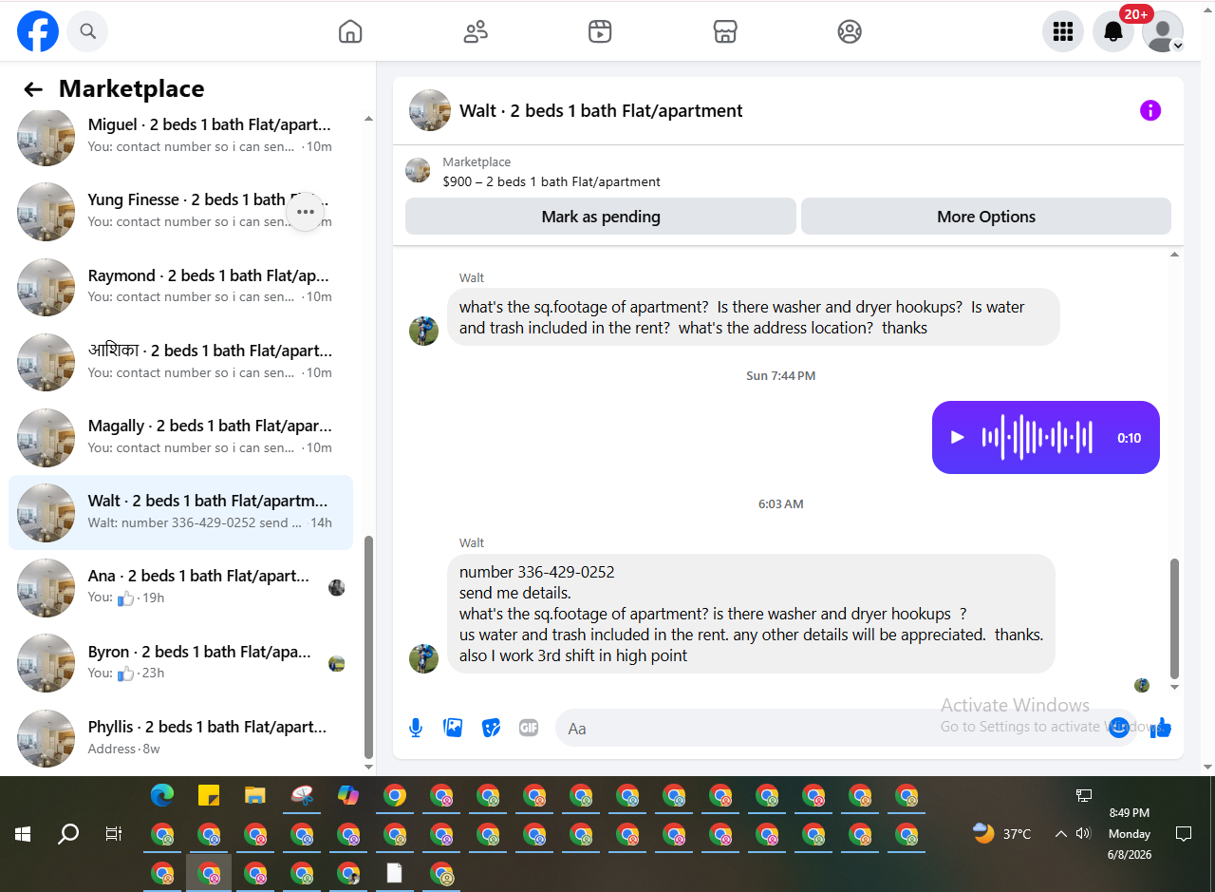Click the small listing thumbnail beside Marketplace label
Viewport: 1215px width, 892px height.
pos(418,171)
